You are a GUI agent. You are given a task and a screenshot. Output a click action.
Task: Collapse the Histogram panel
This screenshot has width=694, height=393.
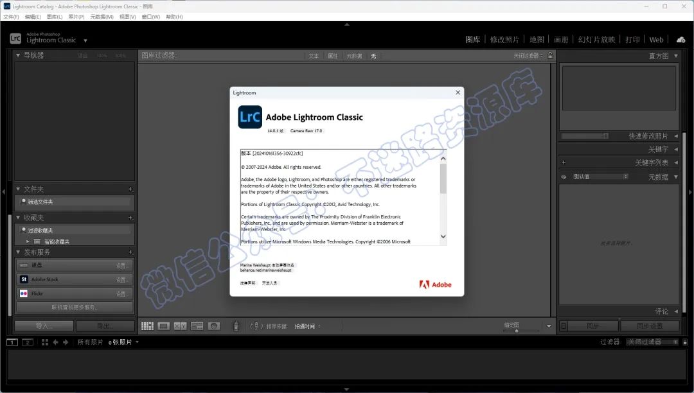pos(676,56)
